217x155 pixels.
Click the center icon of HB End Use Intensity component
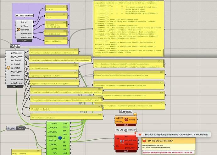[x=122, y=142]
